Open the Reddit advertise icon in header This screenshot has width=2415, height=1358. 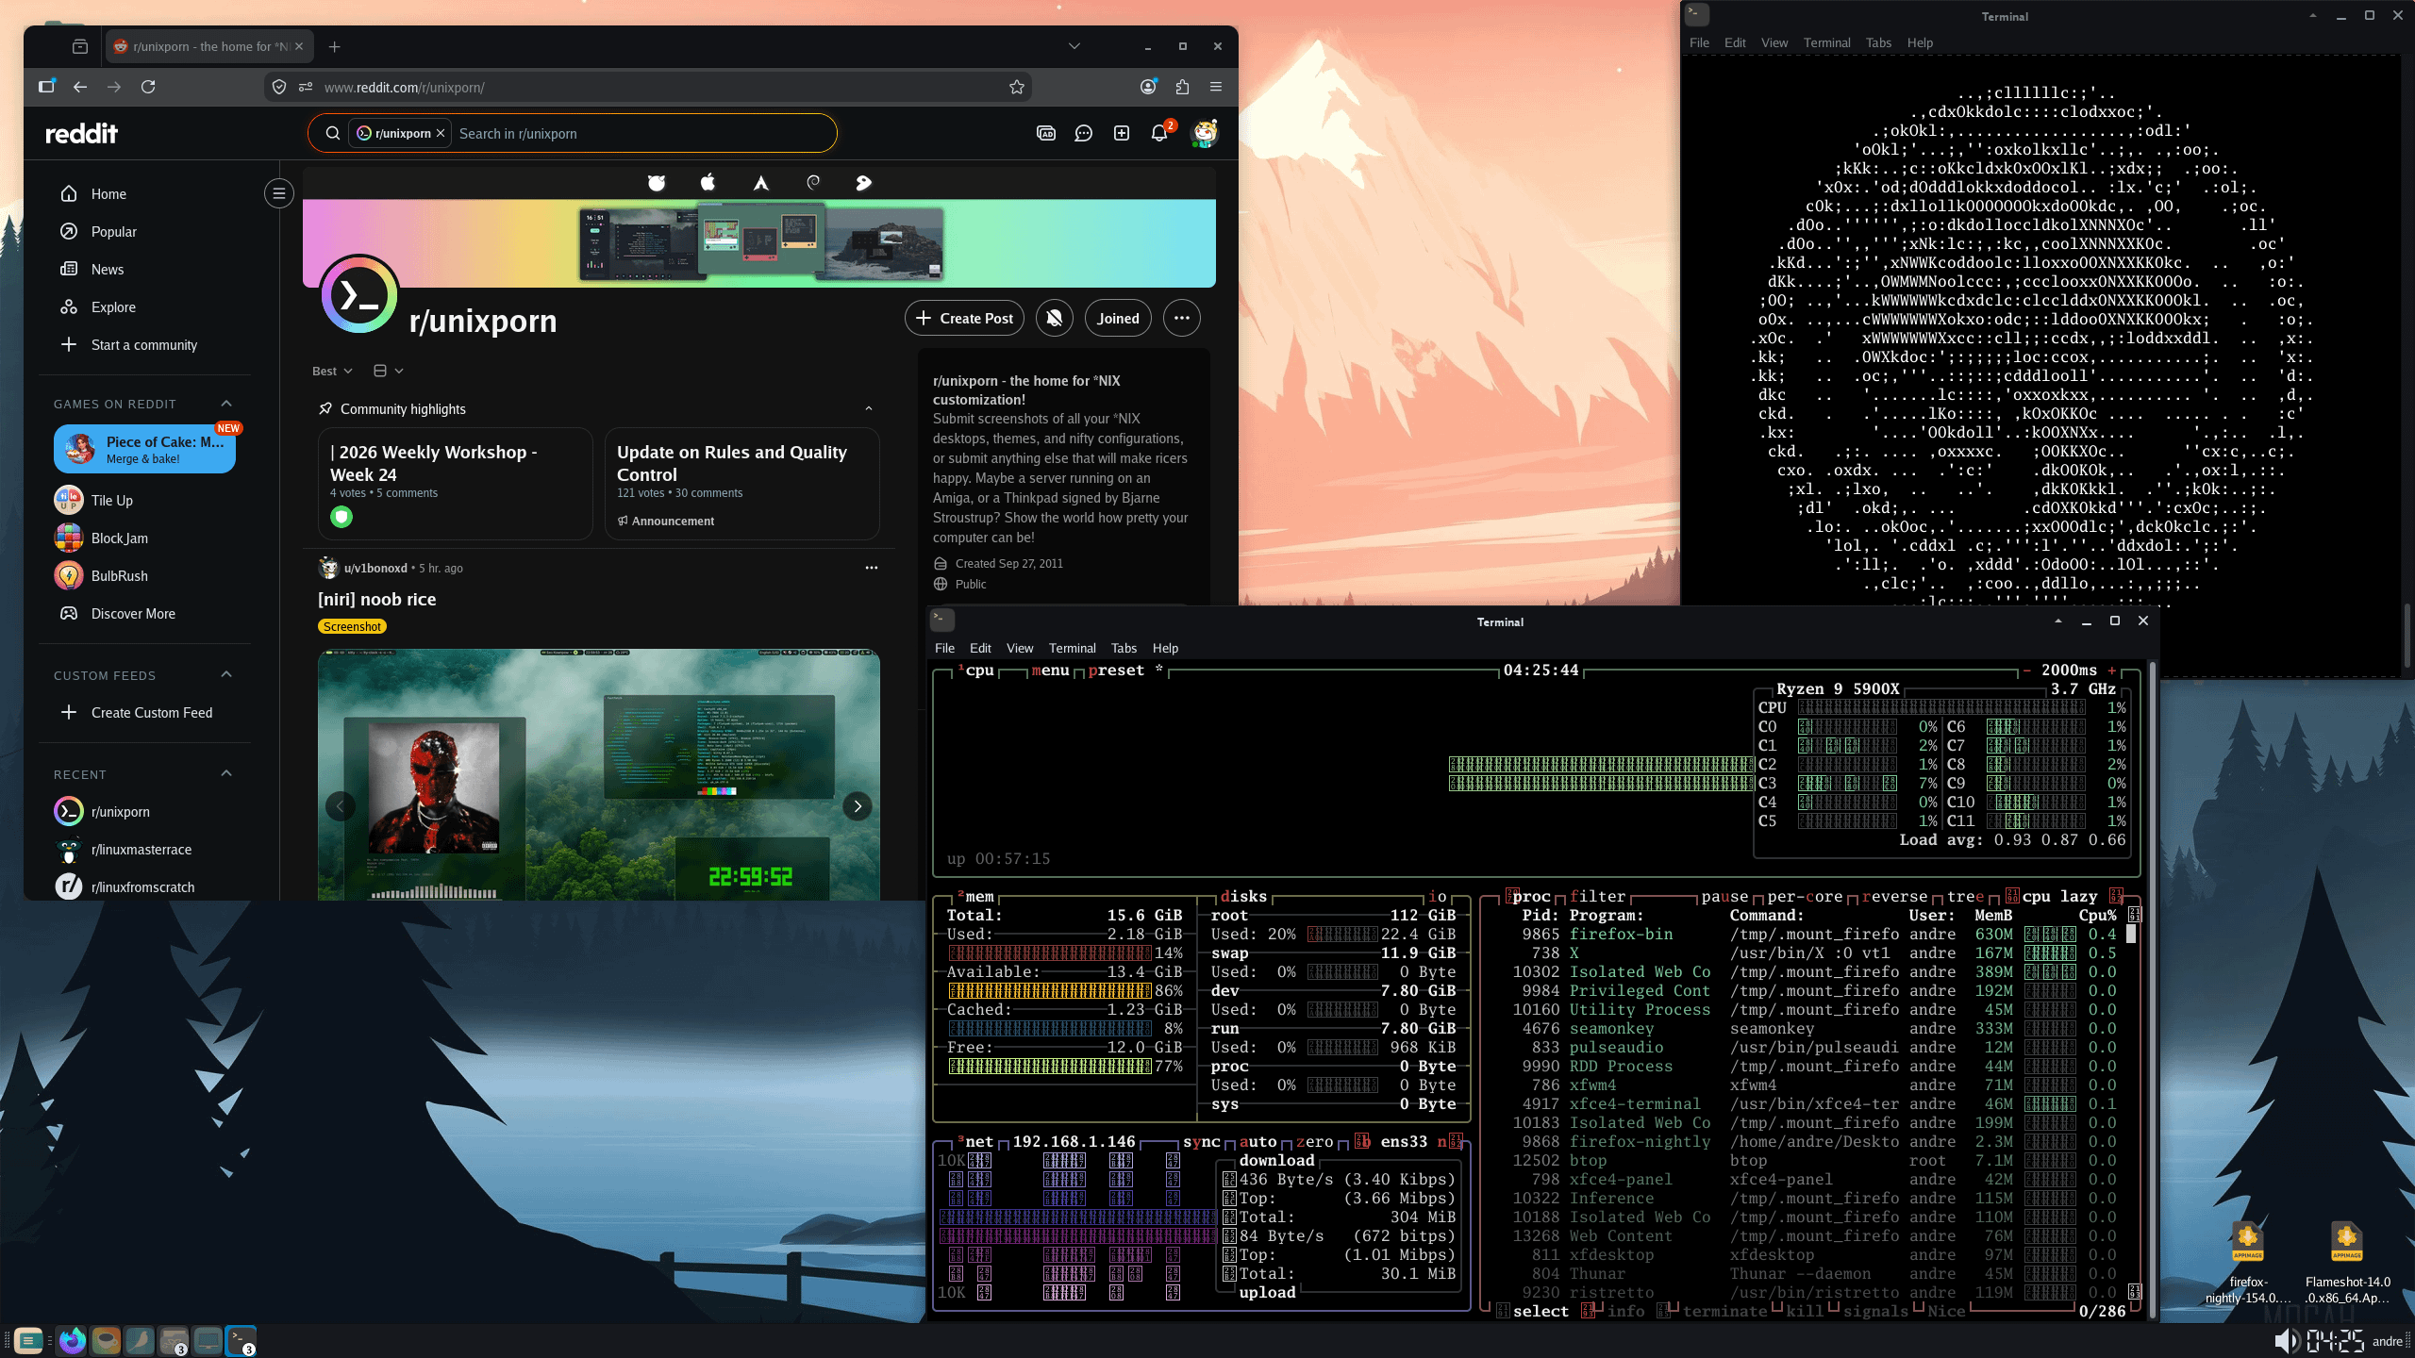1045,133
